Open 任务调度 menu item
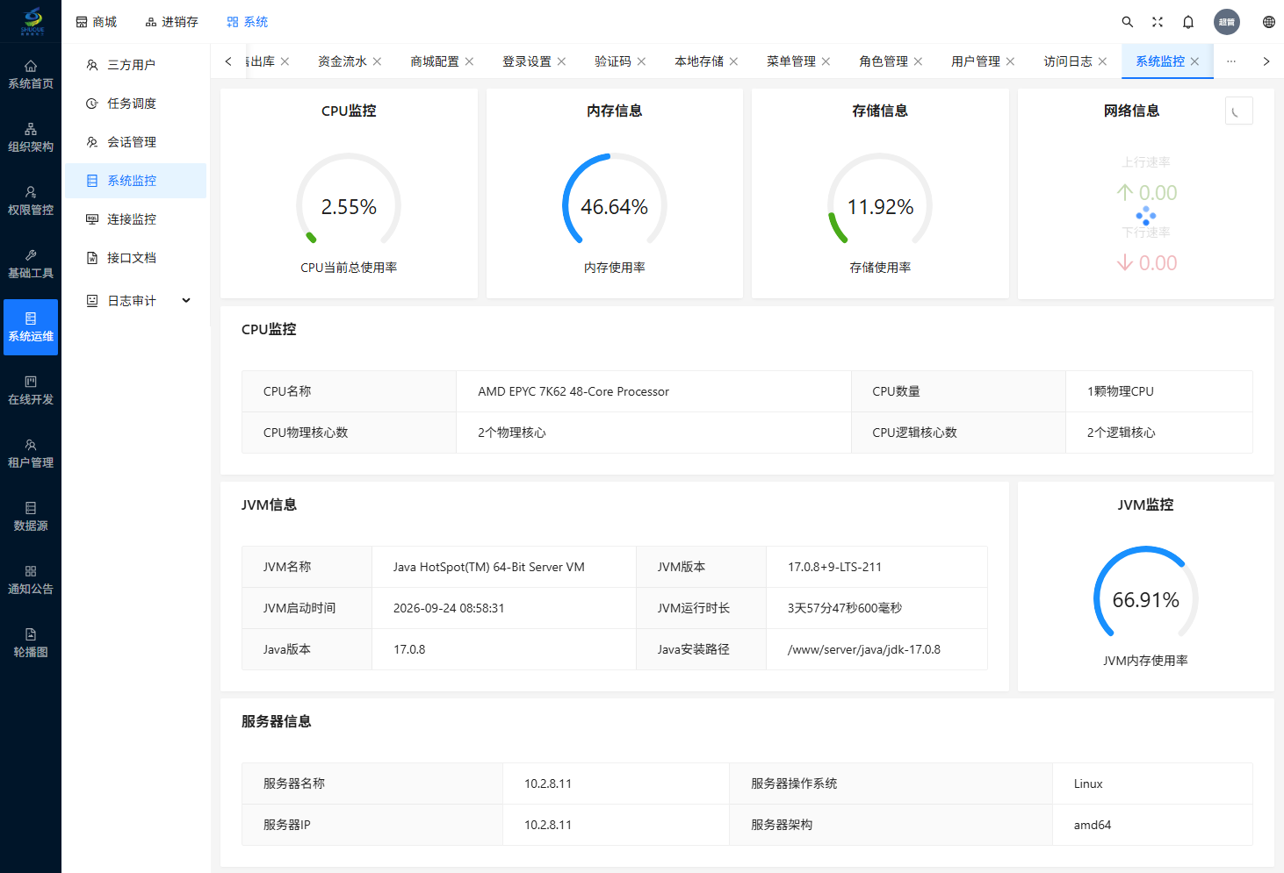 (x=135, y=104)
